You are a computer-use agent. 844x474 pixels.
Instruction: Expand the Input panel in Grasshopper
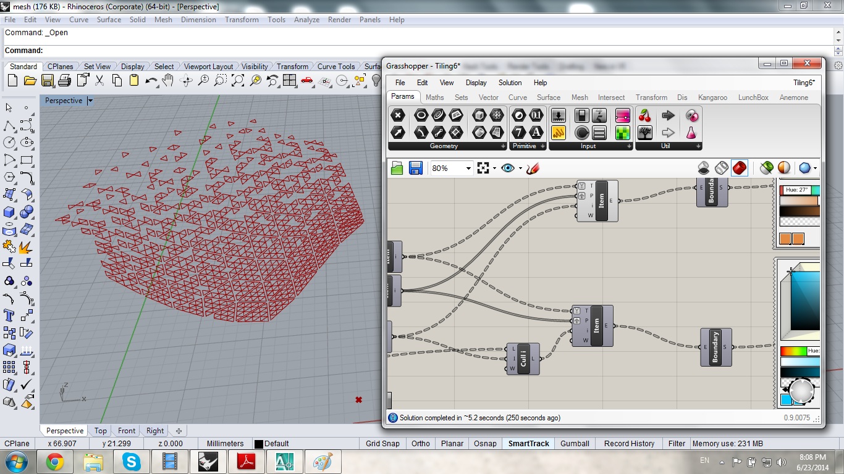pos(629,146)
